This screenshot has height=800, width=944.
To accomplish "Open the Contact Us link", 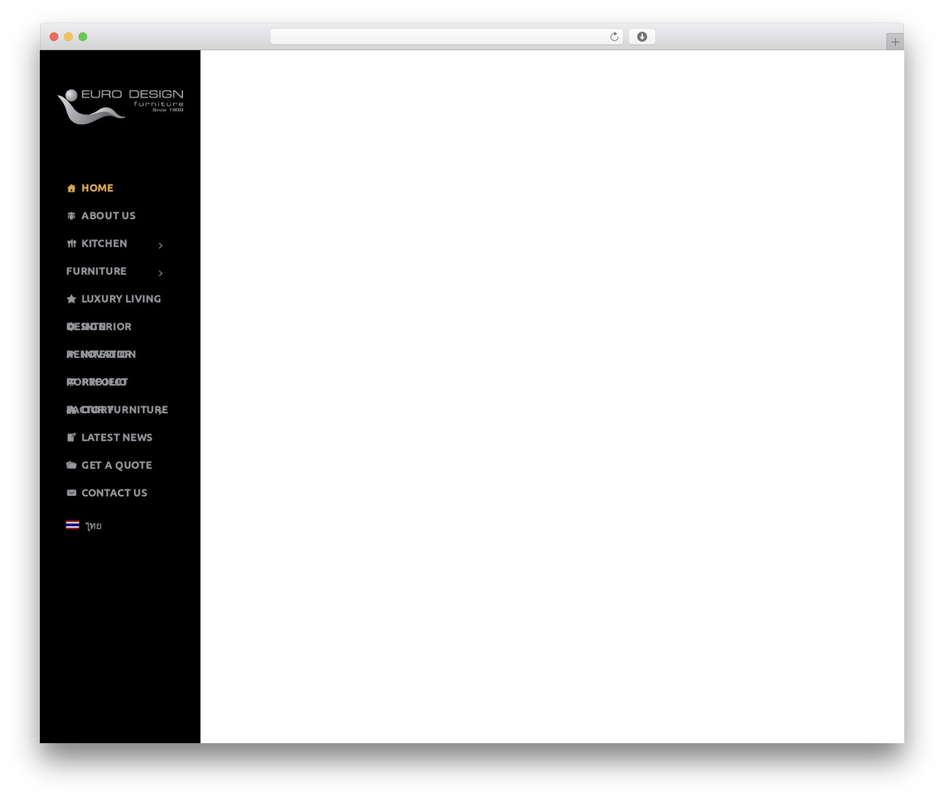I will (x=114, y=493).
